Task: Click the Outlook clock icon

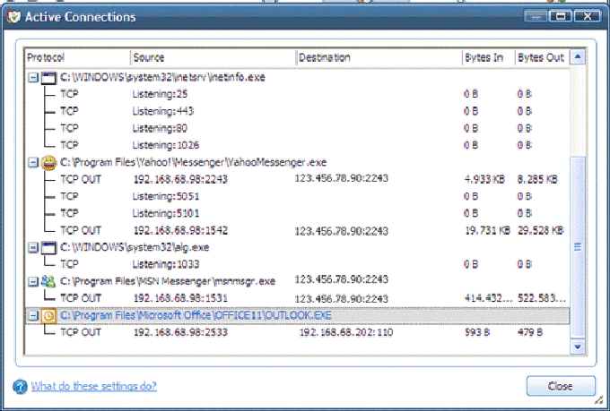Action: pyautogui.click(x=48, y=315)
